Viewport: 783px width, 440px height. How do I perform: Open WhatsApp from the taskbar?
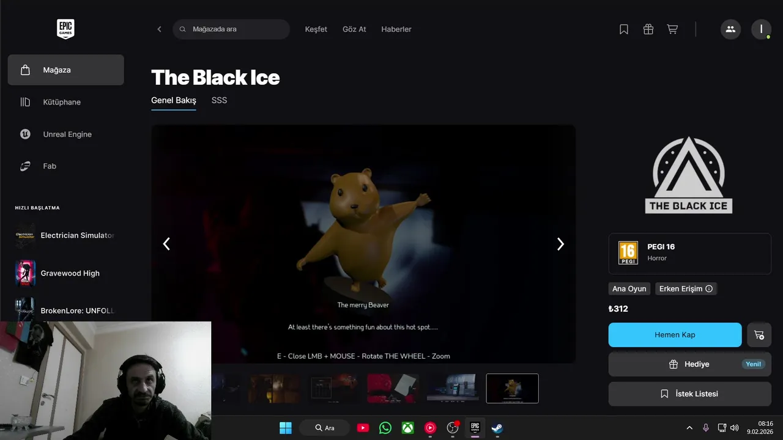click(385, 428)
